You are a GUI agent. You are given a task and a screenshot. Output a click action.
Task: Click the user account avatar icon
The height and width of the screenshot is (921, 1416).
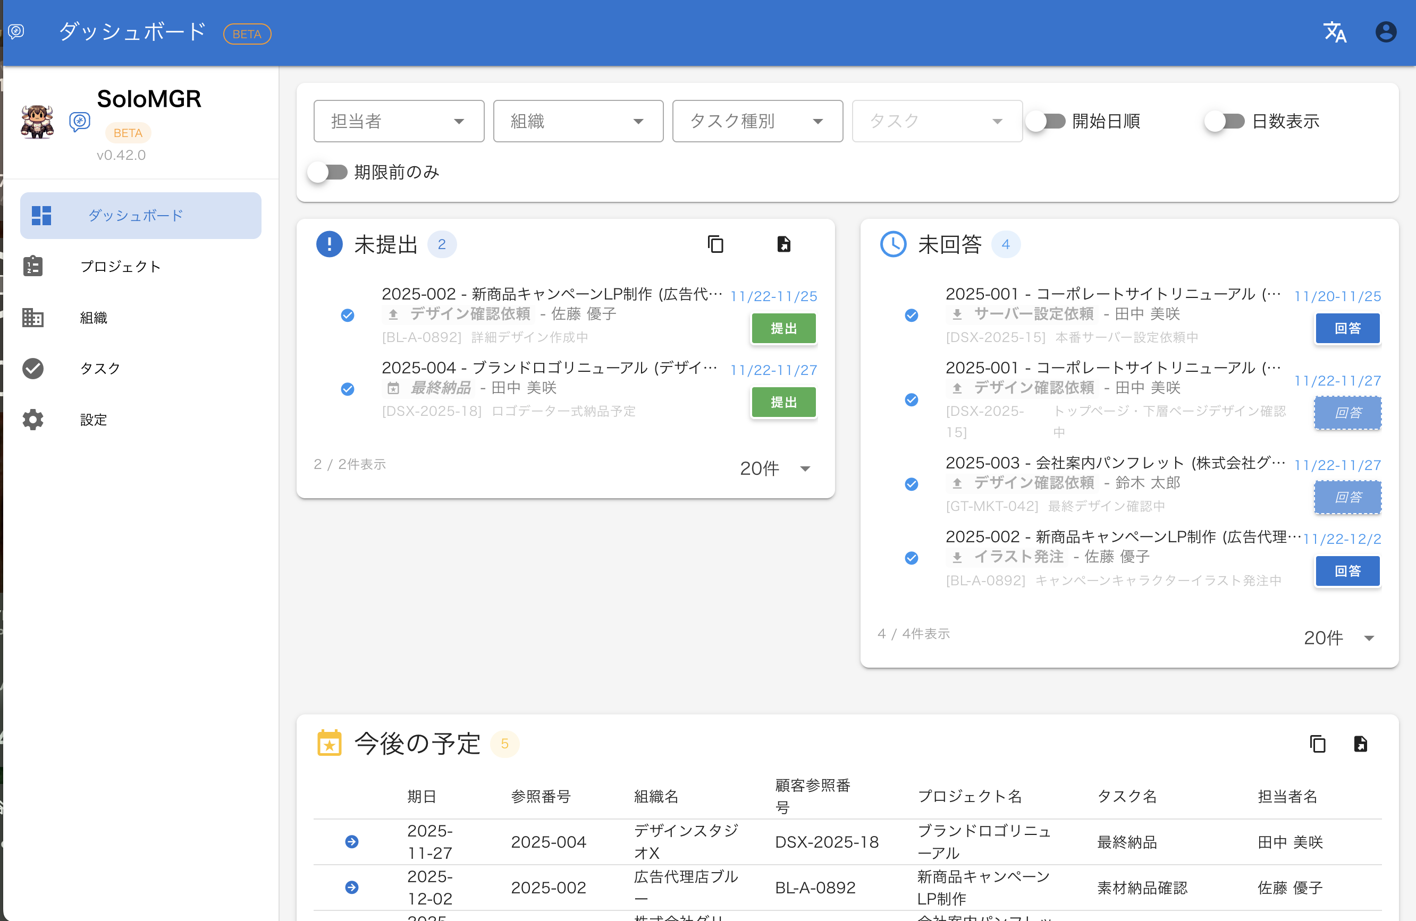(x=1386, y=31)
